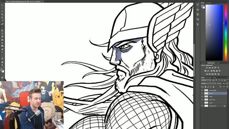Click background color swatch in toolbar
Viewport: 229px width, 129px height.
coord(3,72)
